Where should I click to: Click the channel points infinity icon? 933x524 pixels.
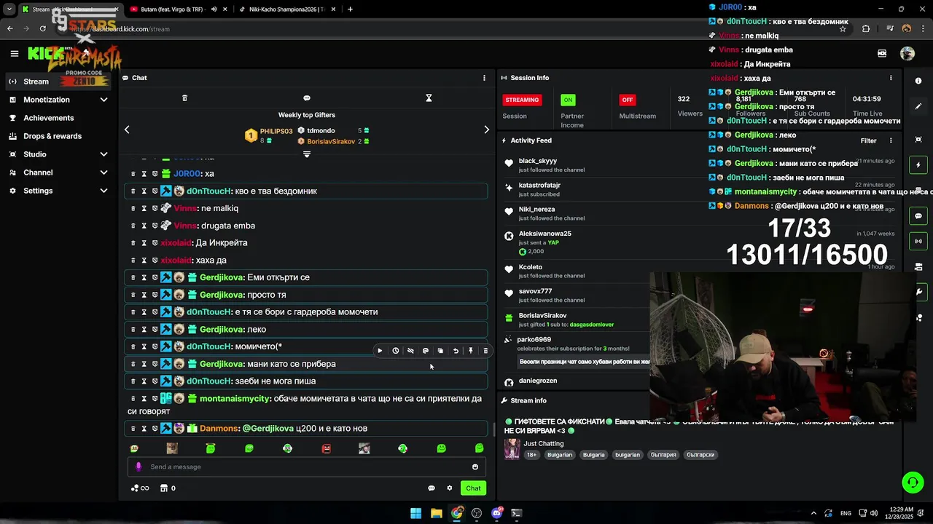140,488
